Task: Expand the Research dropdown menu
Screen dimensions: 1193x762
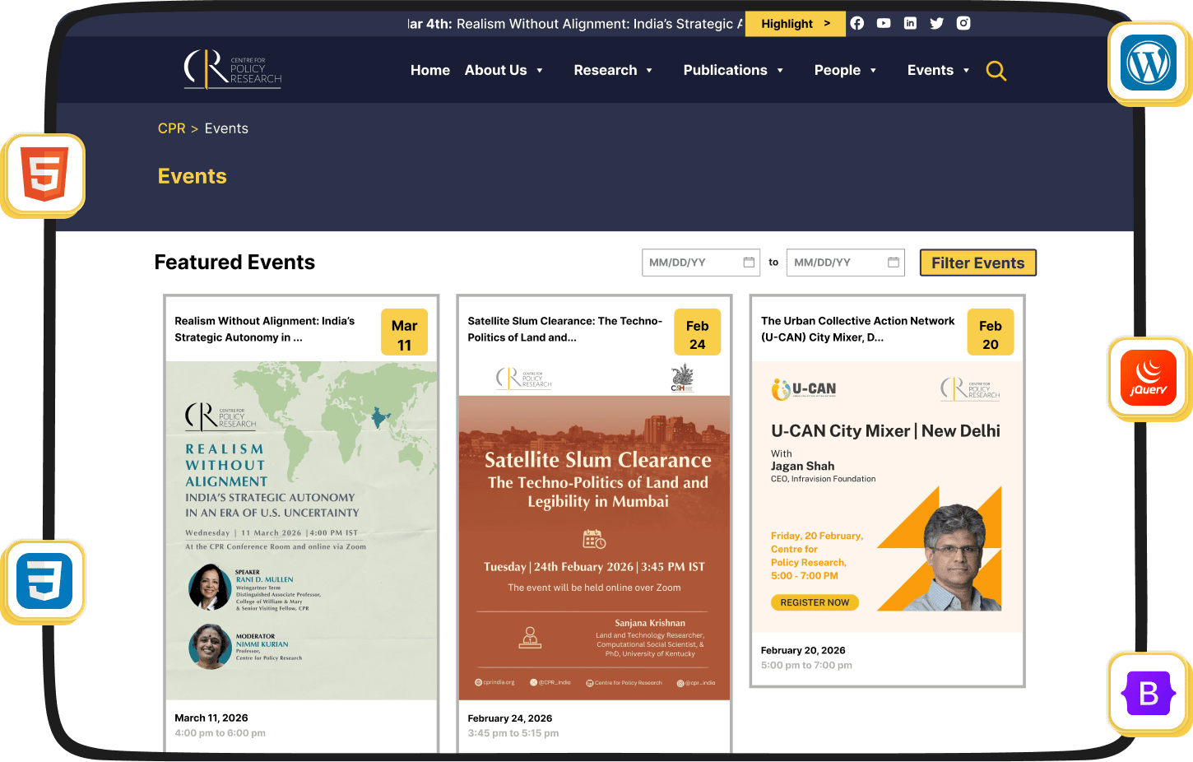Action: pos(613,71)
